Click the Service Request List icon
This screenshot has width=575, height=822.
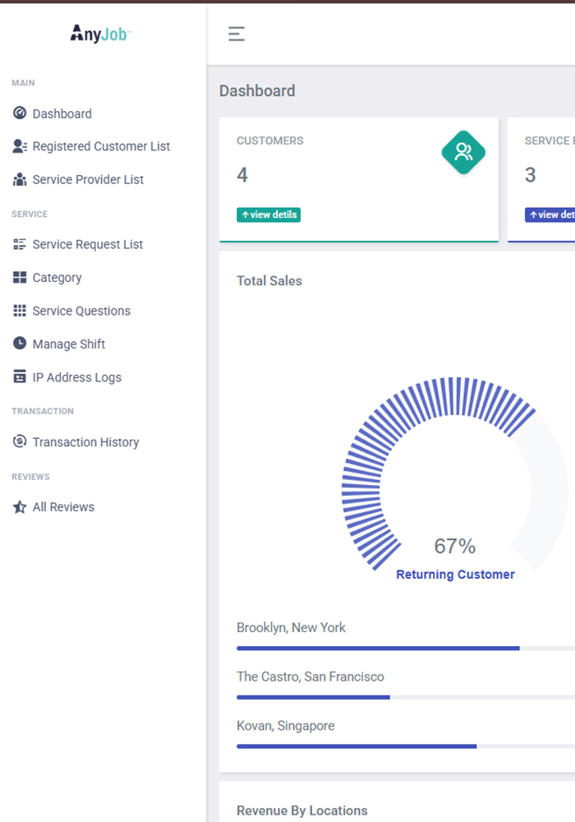pyautogui.click(x=20, y=244)
